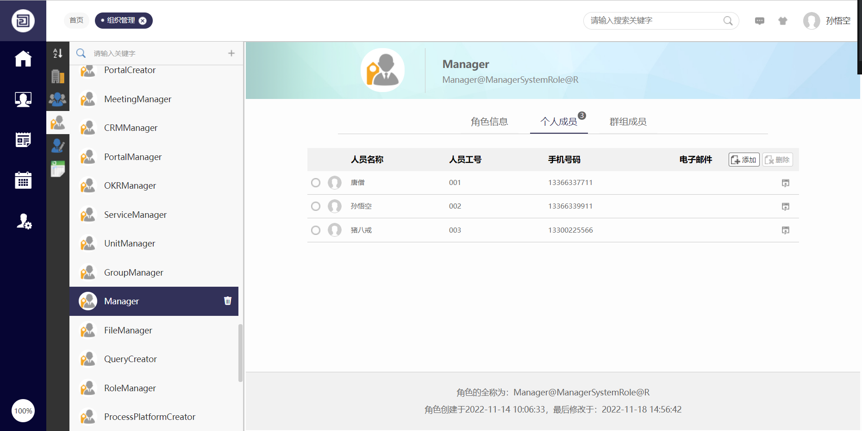Switch to the 群组成员 tab

[628, 122]
